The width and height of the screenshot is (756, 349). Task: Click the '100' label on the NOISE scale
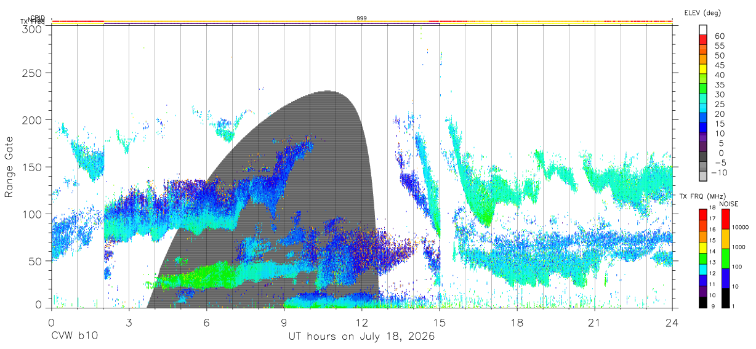(x=738, y=267)
